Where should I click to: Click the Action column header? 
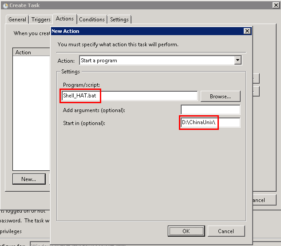pos(31,52)
